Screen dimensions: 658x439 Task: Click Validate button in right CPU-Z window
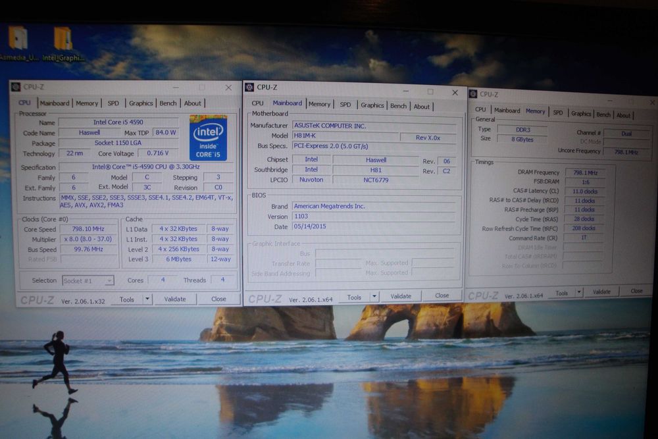coord(601,292)
